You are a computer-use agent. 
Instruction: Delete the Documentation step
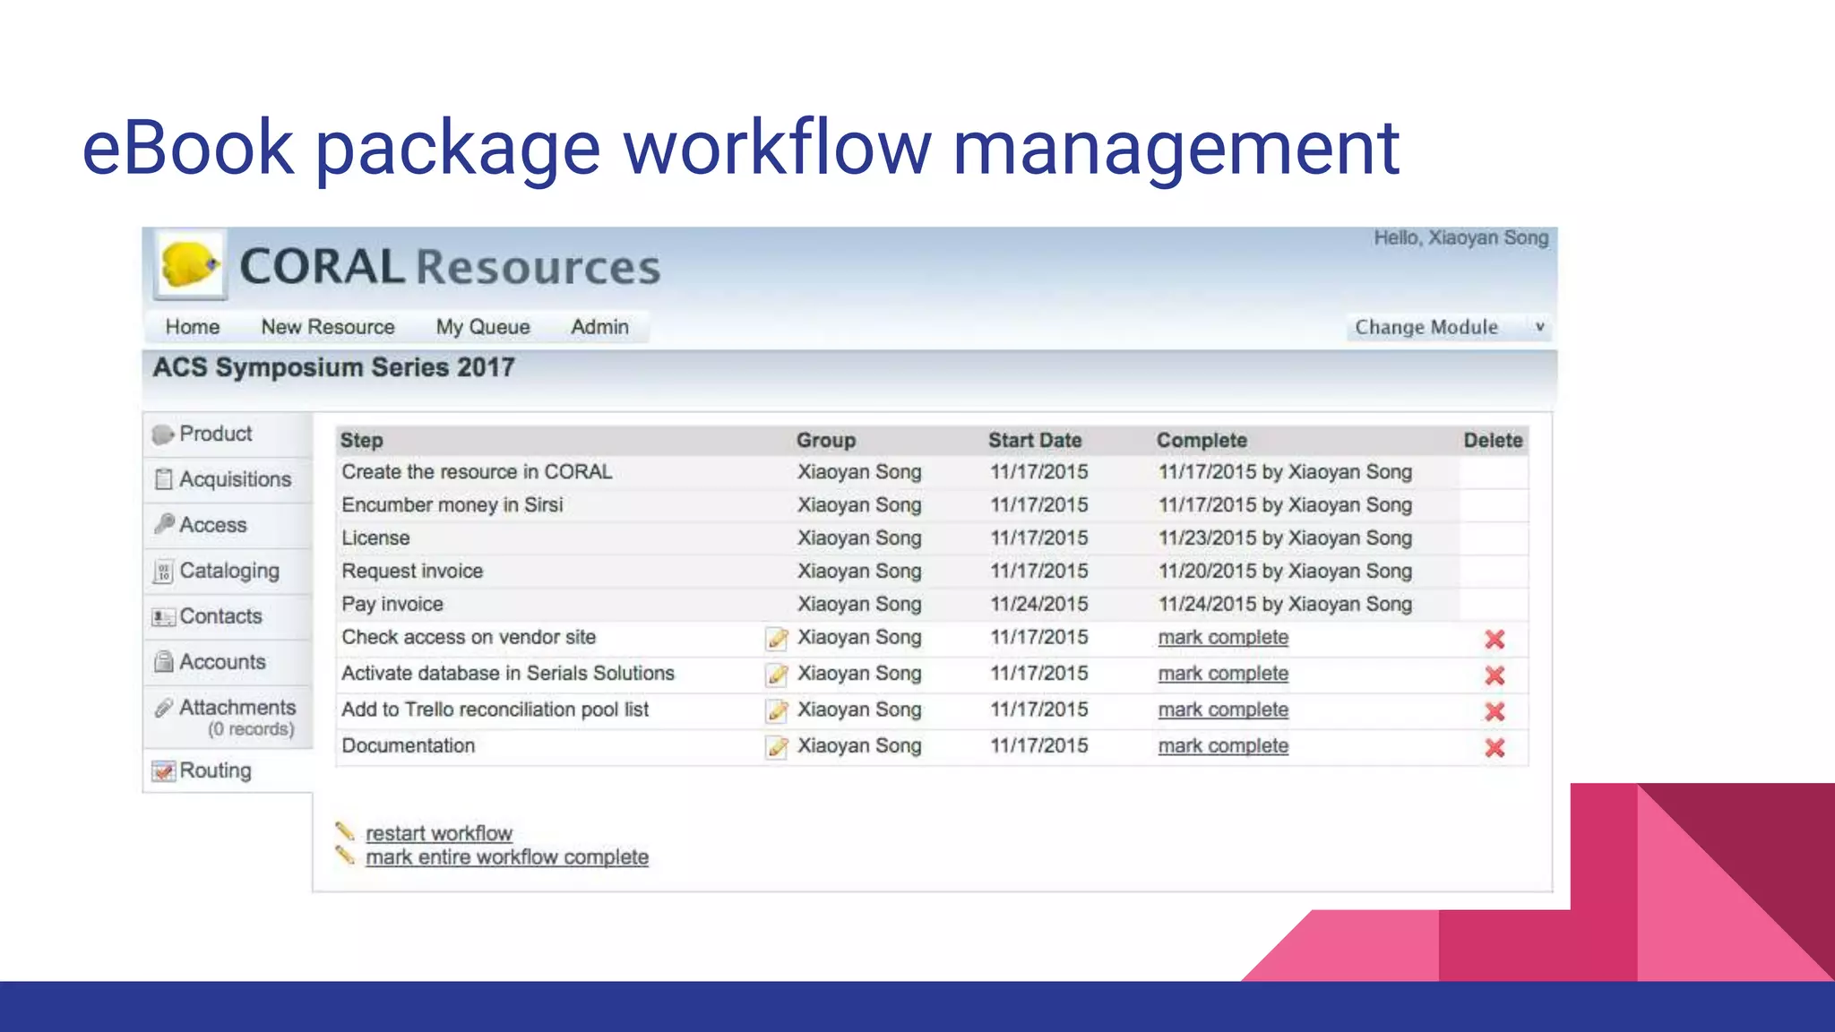[1495, 748]
